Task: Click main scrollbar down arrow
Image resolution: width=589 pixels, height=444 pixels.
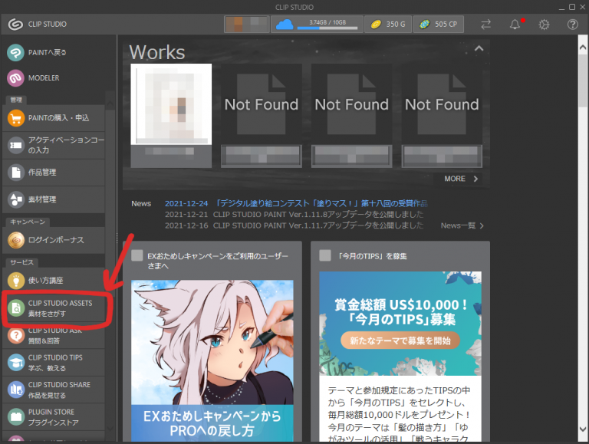Action: [x=583, y=429]
